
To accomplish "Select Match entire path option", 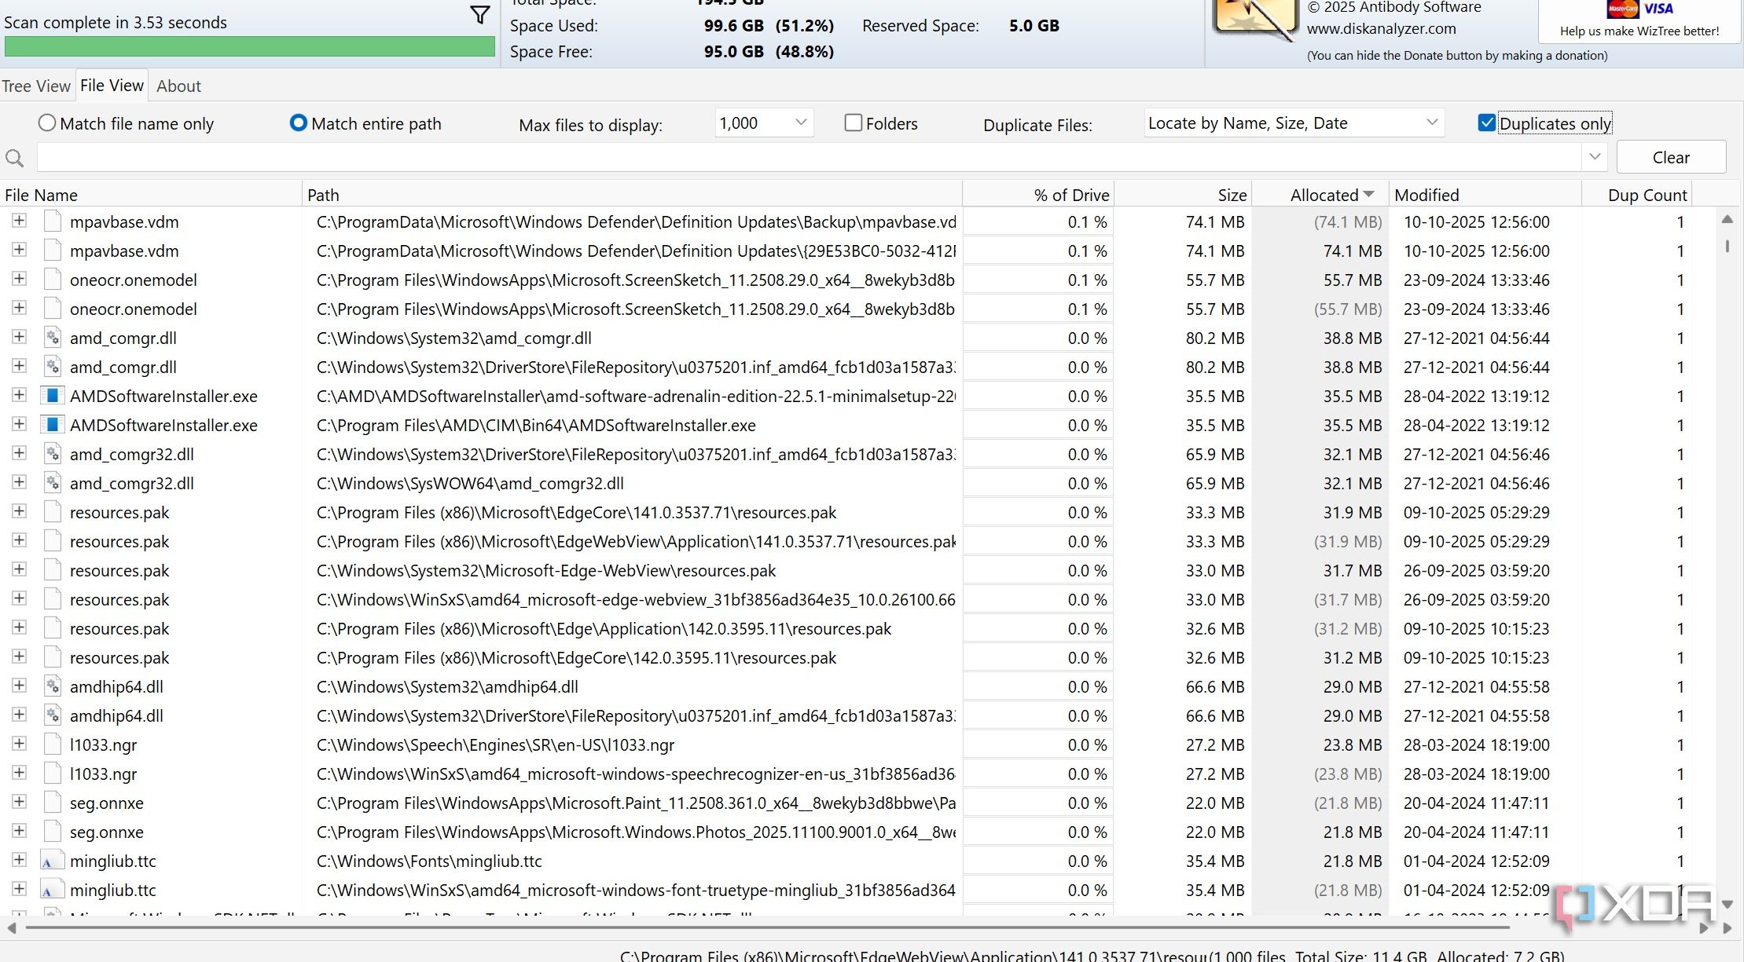I will coord(365,123).
